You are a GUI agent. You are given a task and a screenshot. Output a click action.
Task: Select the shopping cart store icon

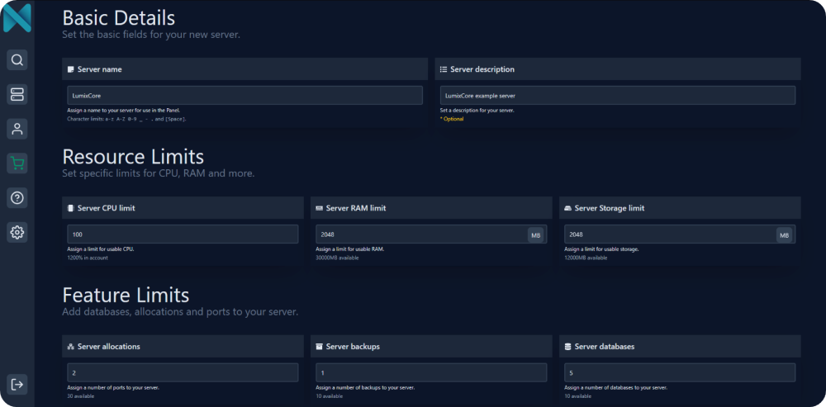tap(17, 163)
